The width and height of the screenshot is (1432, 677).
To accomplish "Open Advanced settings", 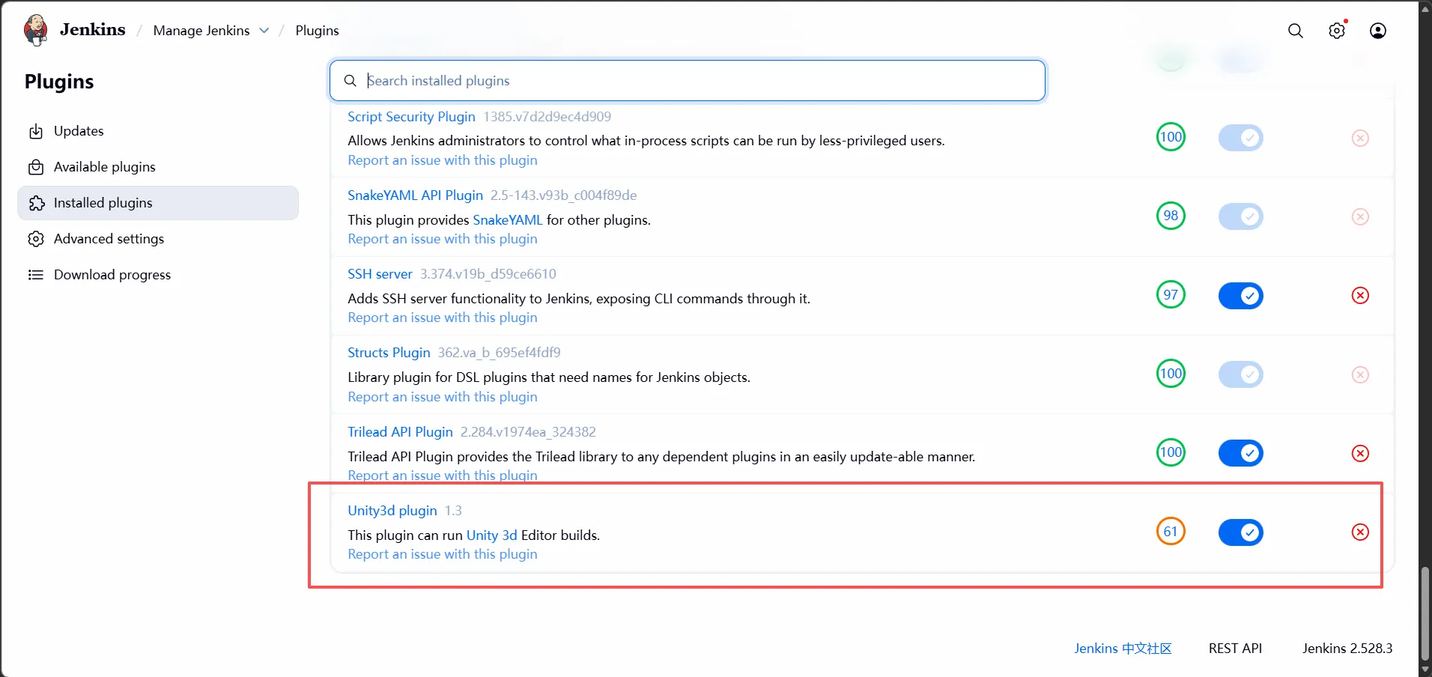I will pos(158,239).
